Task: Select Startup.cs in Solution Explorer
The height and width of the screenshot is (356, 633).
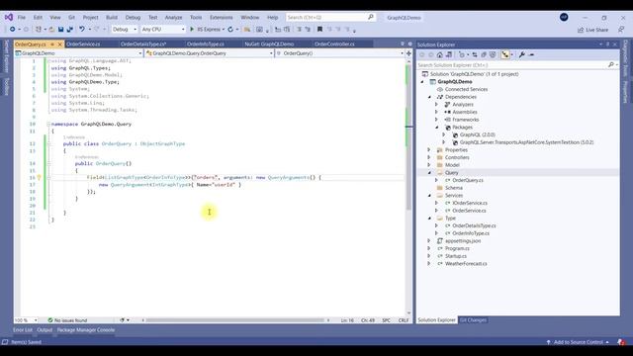Action: (456, 256)
